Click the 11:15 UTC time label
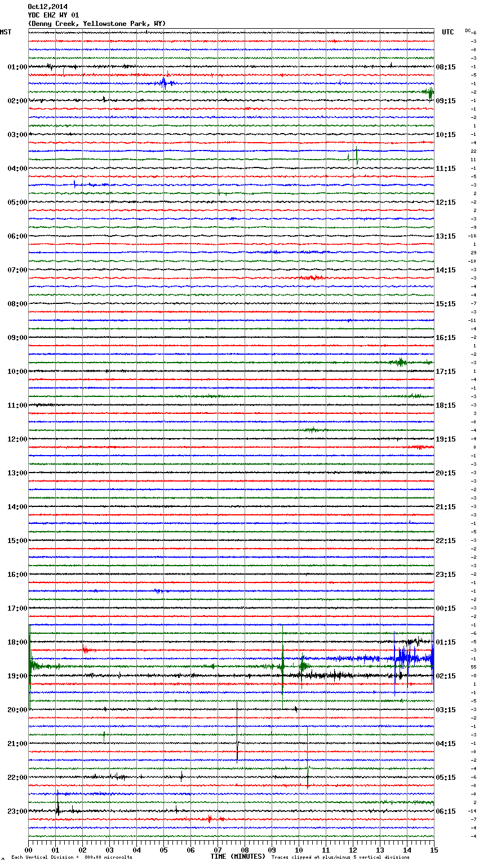The height and width of the screenshot is (865, 479). tap(446, 169)
